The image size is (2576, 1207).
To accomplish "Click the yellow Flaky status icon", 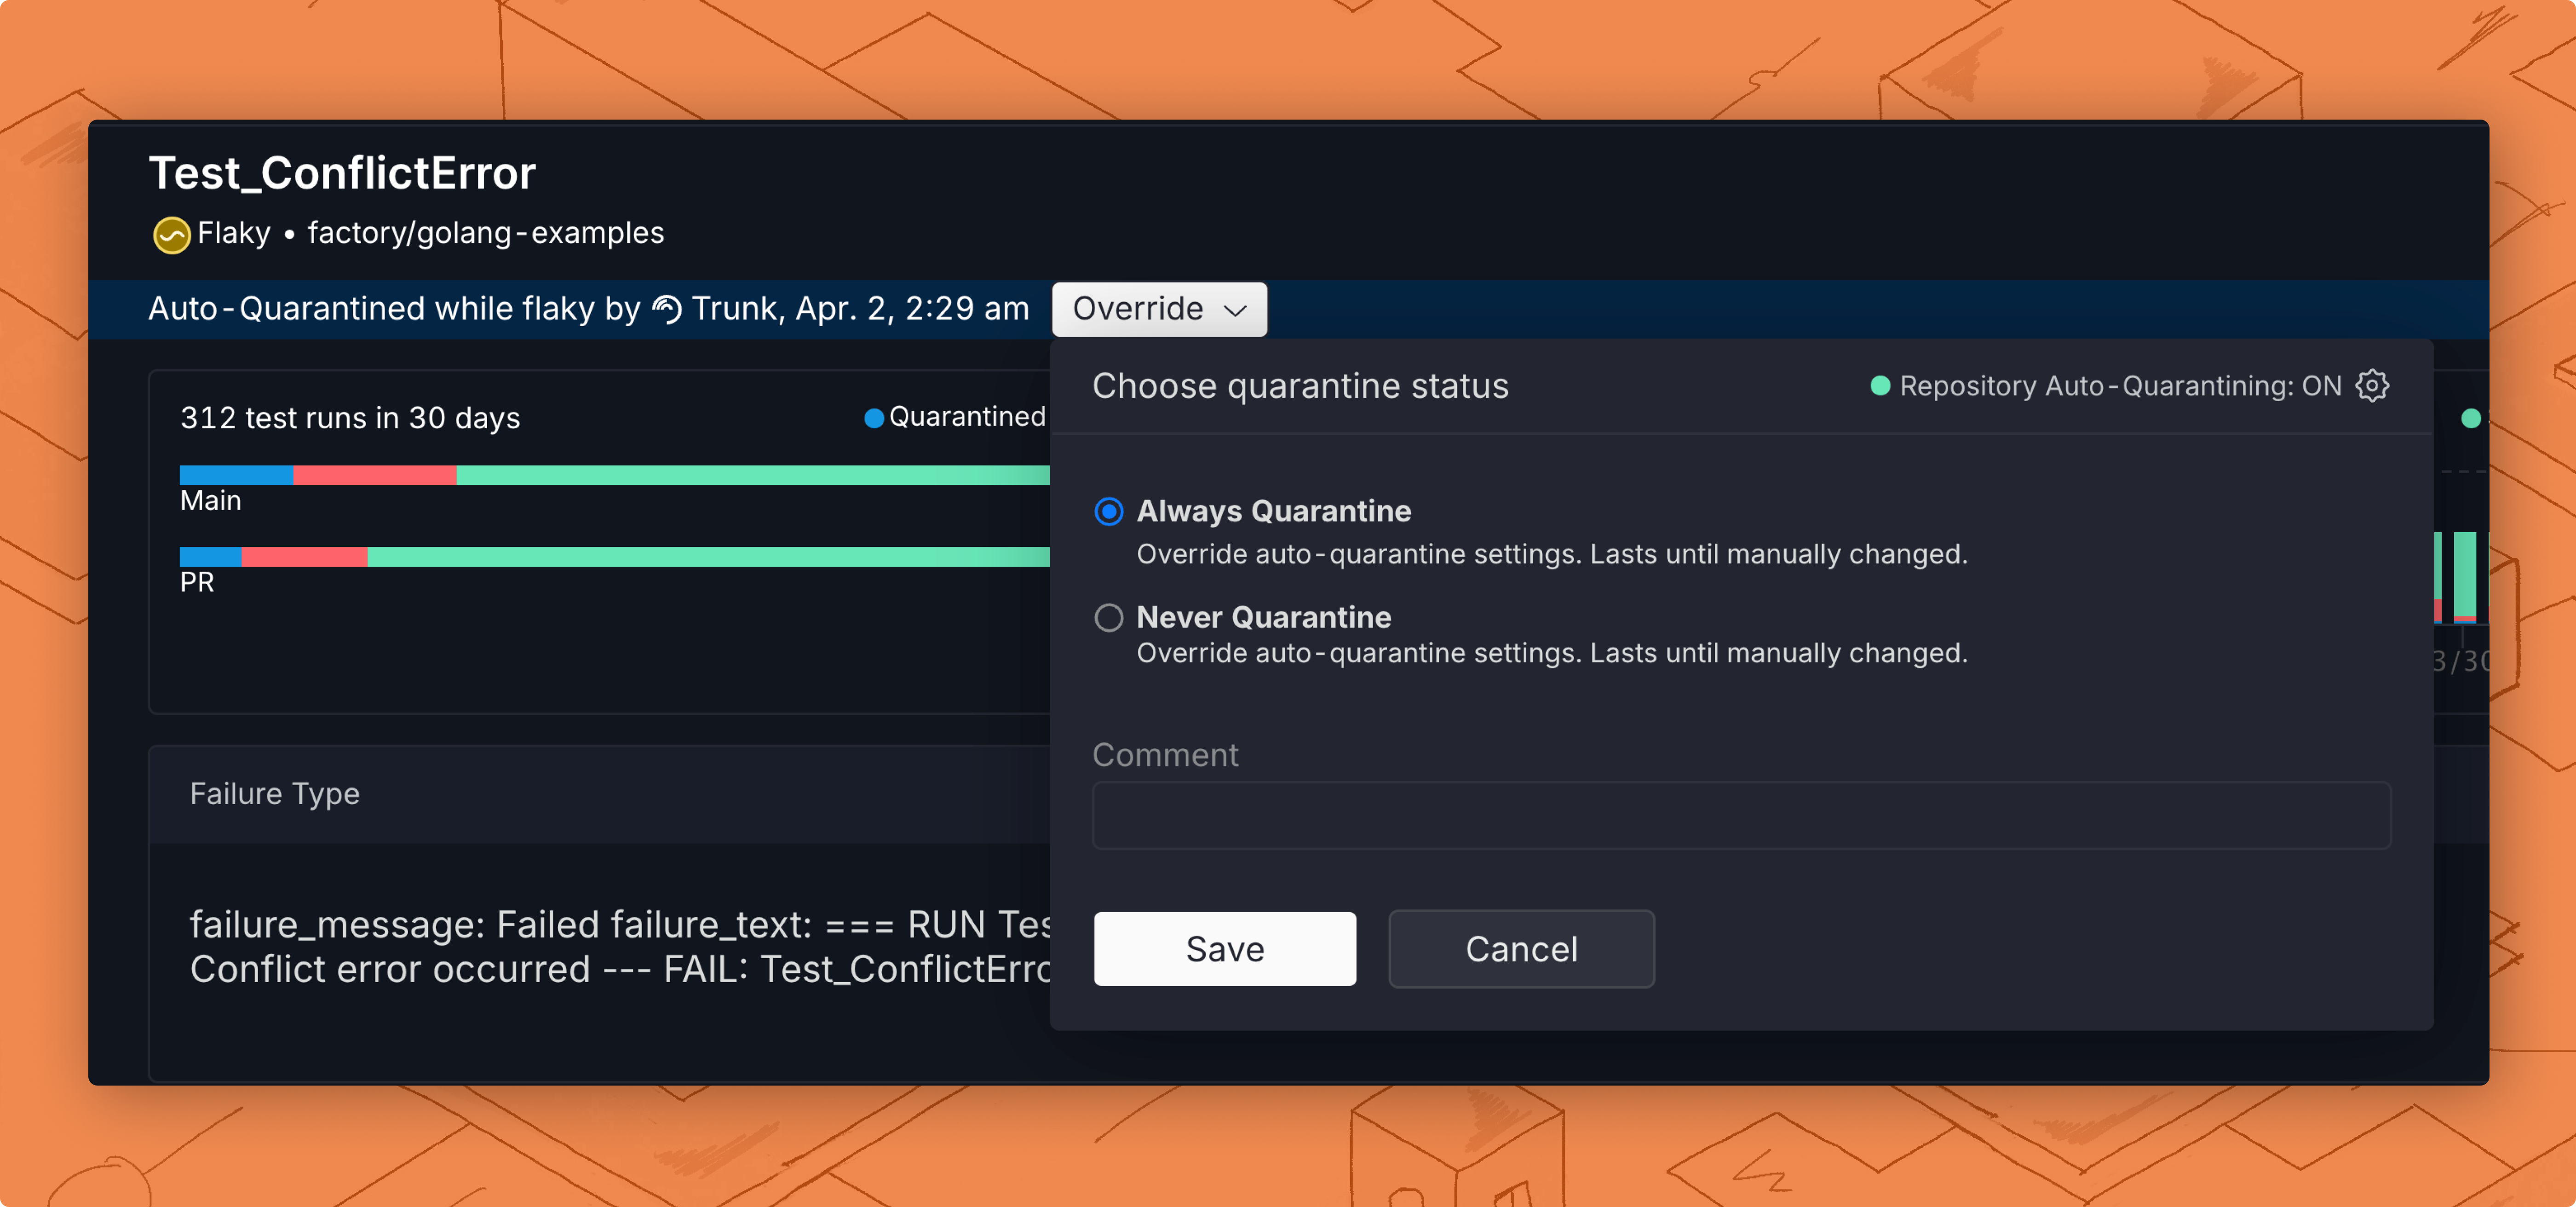I will pyautogui.click(x=171, y=235).
